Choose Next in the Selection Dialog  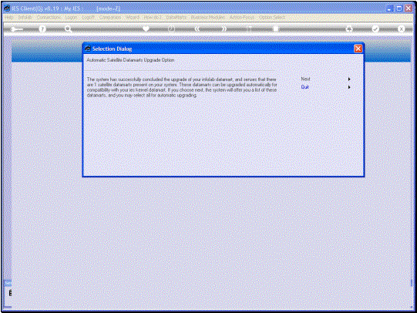pos(305,79)
